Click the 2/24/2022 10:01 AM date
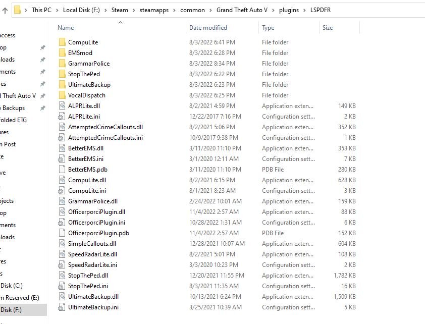425x324 pixels. [x=215, y=201]
